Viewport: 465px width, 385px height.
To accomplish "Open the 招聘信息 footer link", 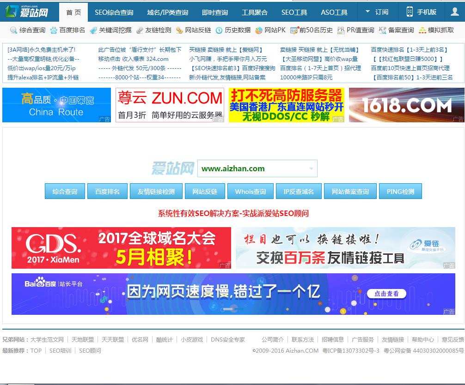I will point(333,339).
